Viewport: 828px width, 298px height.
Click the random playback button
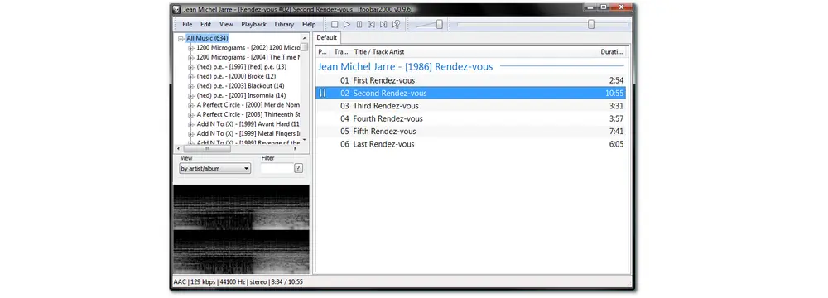(x=396, y=24)
